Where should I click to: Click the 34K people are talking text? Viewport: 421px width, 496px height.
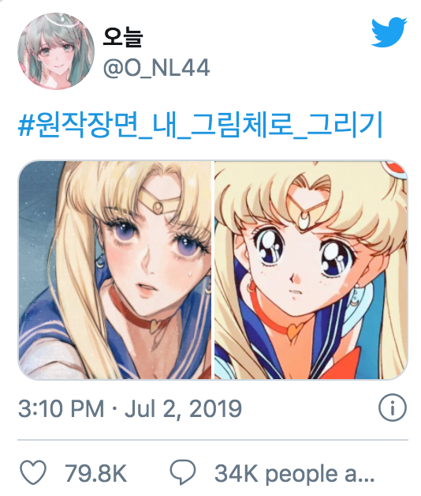click(295, 474)
